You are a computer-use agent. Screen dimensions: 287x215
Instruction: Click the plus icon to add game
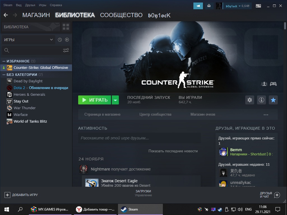coord(7,195)
